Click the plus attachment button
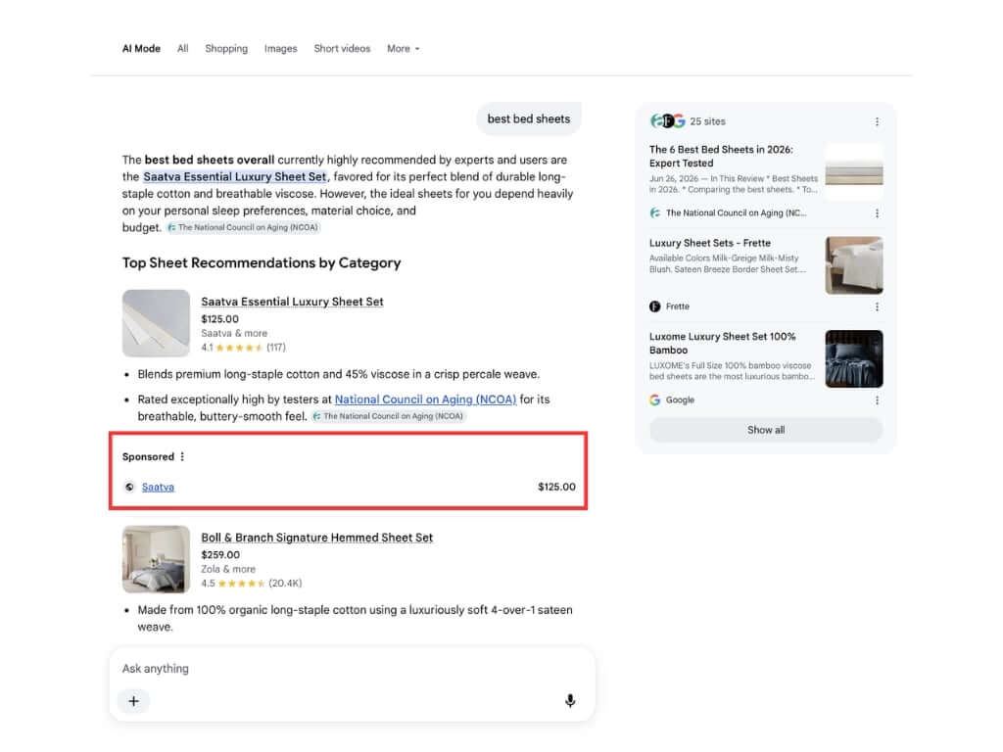The height and width of the screenshot is (752, 1003). pos(133,701)
